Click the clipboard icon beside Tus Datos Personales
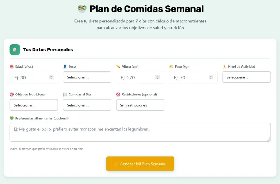280x184 pixels. click(15, 50)
